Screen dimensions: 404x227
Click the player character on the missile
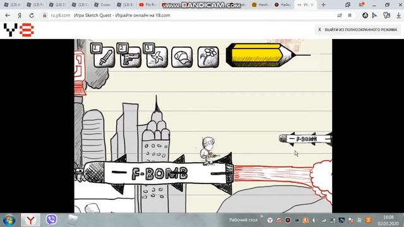(209, 151)
